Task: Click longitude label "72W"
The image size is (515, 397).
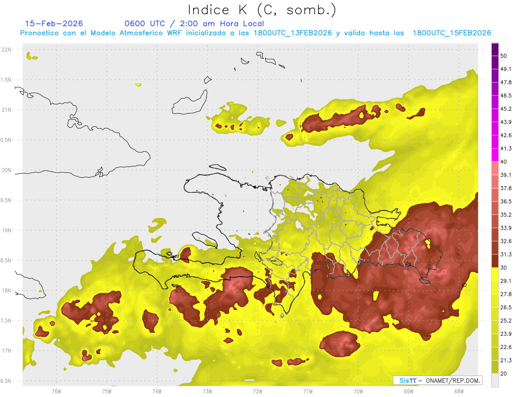Action: [257, 391]
